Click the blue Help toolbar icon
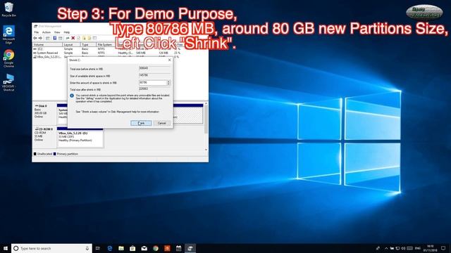This screenshot has height=253, width=451. [54, 38]
